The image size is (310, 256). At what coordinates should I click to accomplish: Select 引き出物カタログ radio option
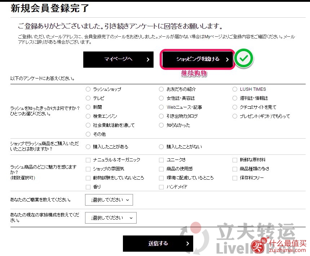(161, 116)
